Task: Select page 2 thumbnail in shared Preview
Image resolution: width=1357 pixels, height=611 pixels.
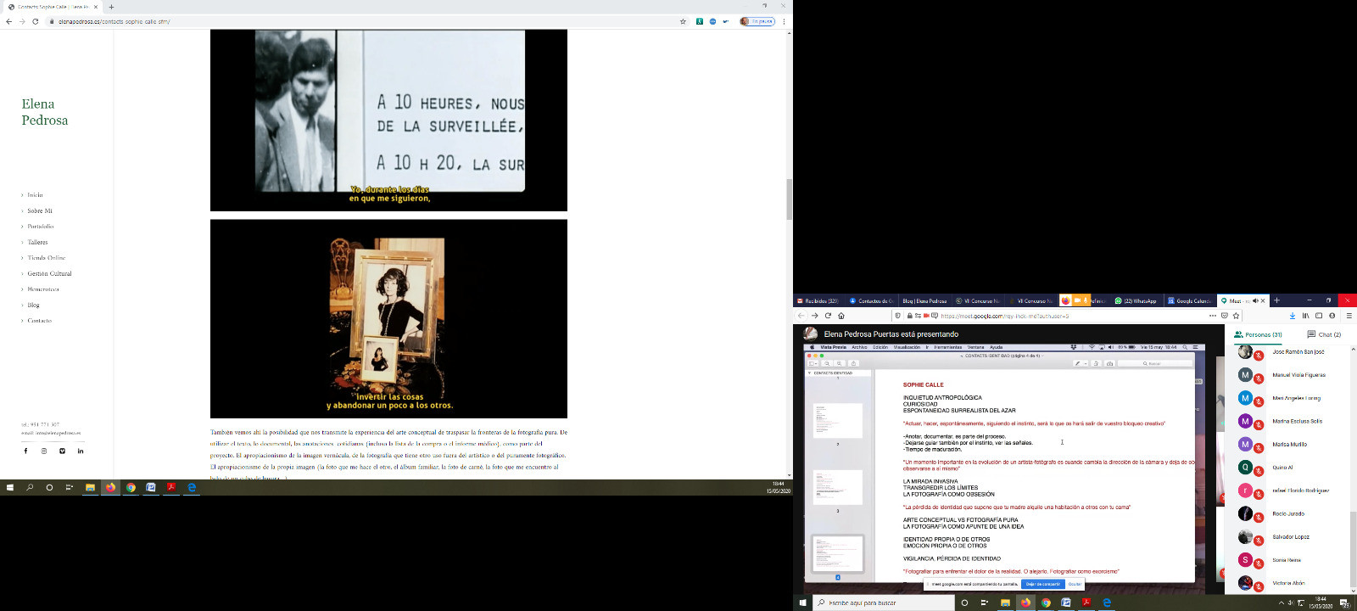Action: pos(838,421)
